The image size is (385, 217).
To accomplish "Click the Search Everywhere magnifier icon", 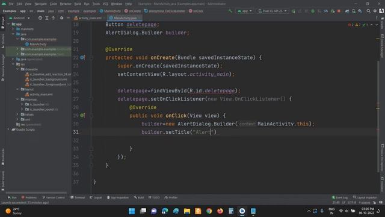I will coord(369,11).
